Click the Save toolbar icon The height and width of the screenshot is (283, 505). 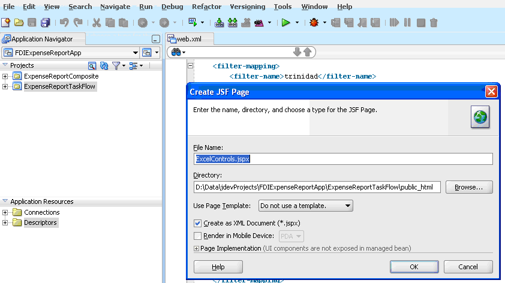tap(32, 23)
